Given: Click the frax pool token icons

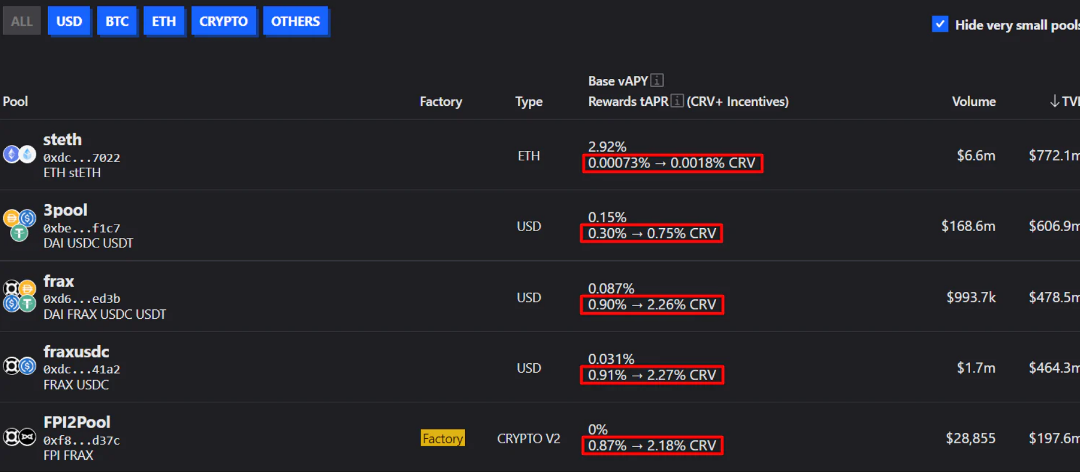Looking at the screenshot, I should [19, 296].
